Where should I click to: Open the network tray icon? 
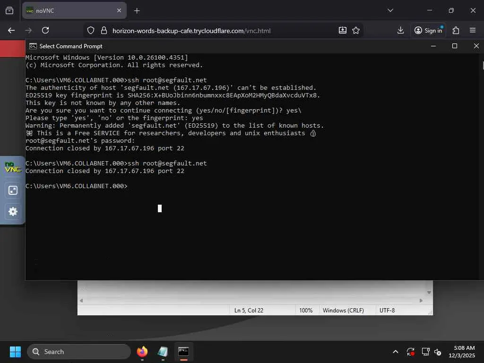coord(426,352)
